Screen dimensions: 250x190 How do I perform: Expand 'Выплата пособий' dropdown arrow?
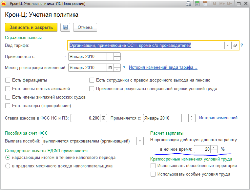(x=140, y=141)
